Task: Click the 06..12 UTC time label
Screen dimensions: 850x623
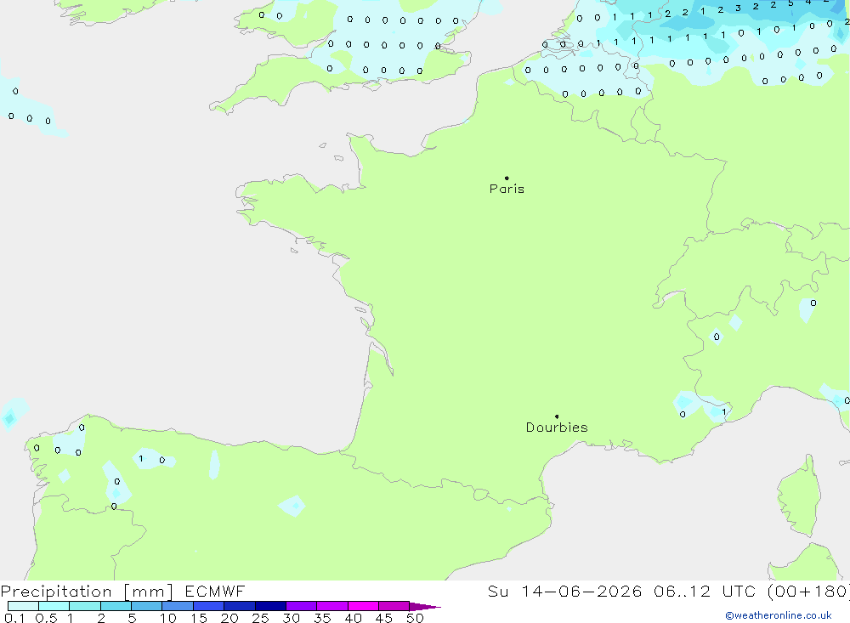Action: (x=704, y=591)
